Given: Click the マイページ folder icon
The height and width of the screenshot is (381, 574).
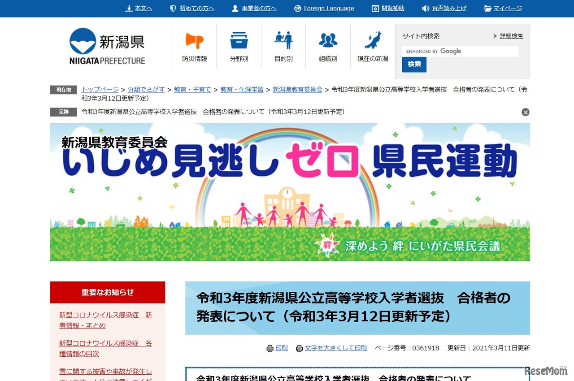Looking at the screenshot, I should tap(488, 9).
